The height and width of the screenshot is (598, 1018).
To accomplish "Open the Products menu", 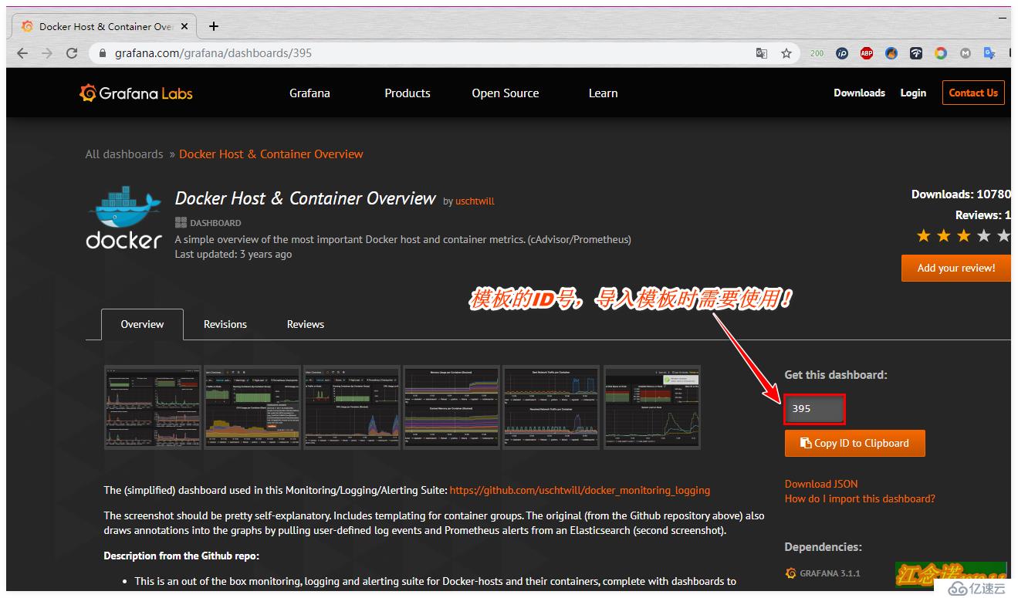I will tap(408, 93).
